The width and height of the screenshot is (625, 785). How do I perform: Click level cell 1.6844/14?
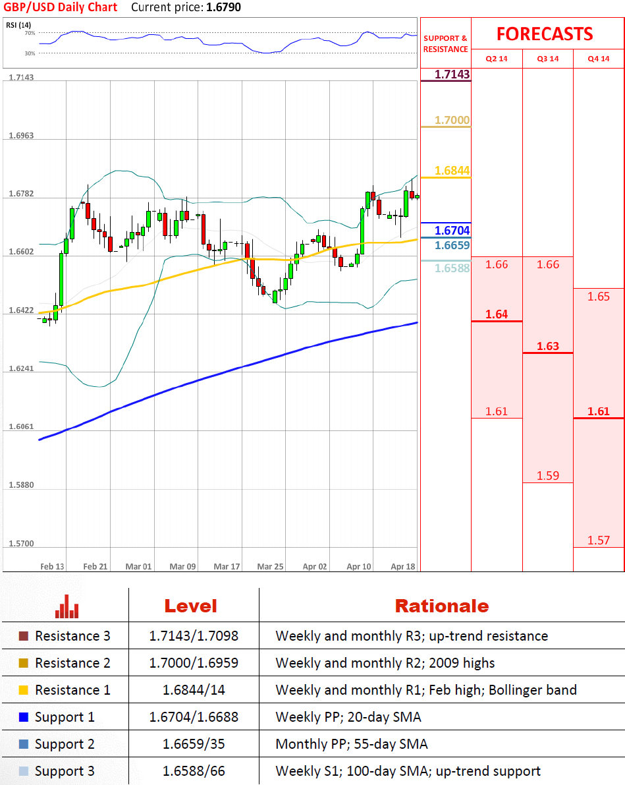click(x=194, y=690)
